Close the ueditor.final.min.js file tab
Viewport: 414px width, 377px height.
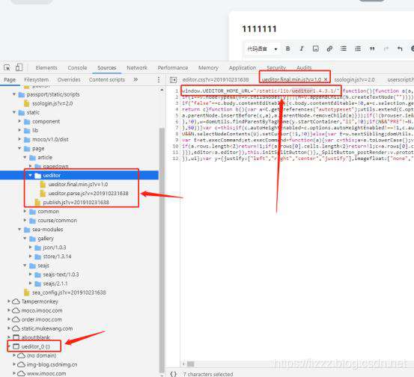[326, 79]
